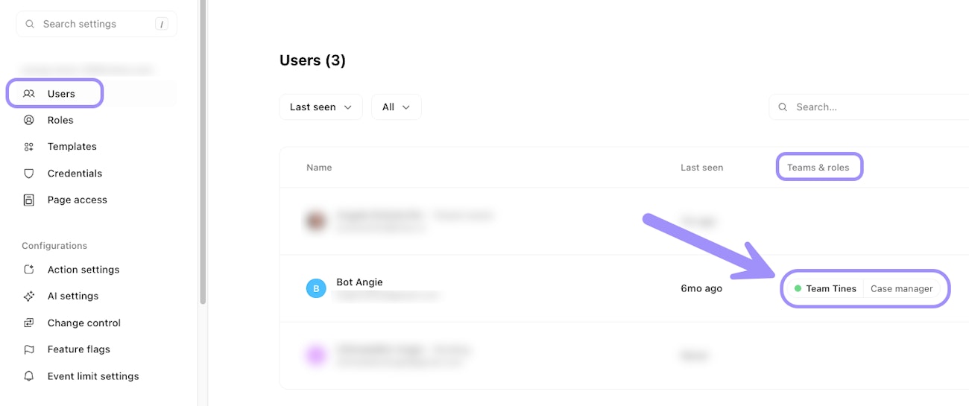Select Bot Angie's blue avatar
This screenshot has height=406, width=969.
click(316, 288)
